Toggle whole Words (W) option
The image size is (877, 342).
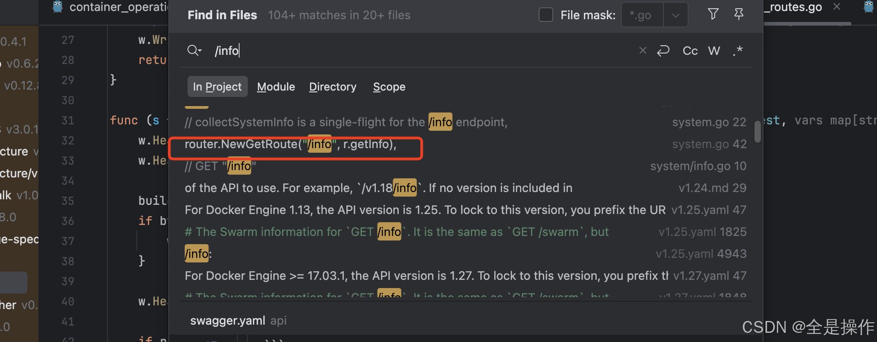714,51
